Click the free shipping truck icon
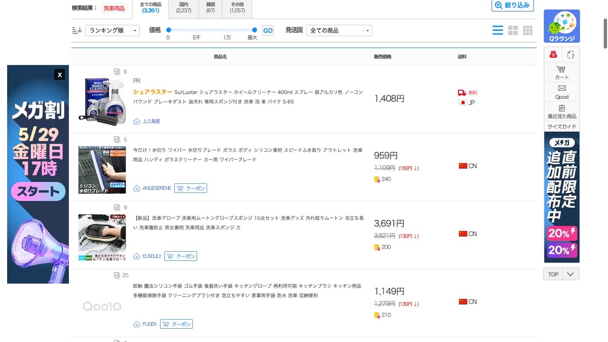Viewport: 608px width, 342px height. (462, 93)
